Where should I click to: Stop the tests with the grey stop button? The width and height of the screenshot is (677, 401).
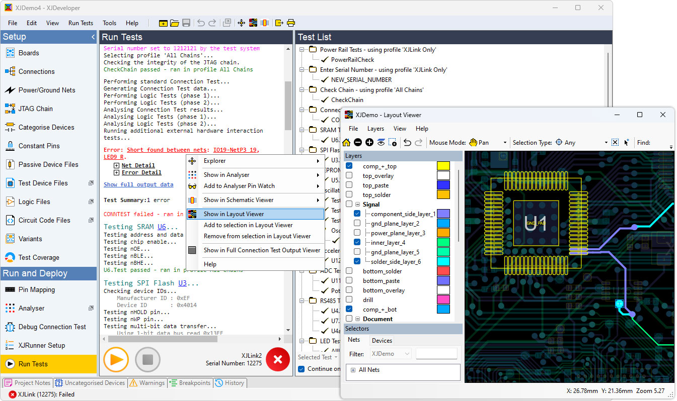tap(148, 359)
